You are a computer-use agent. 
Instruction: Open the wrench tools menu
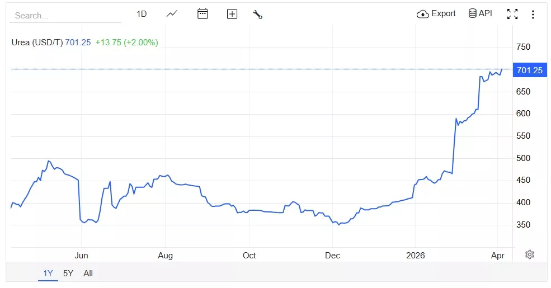click(258, 15)
